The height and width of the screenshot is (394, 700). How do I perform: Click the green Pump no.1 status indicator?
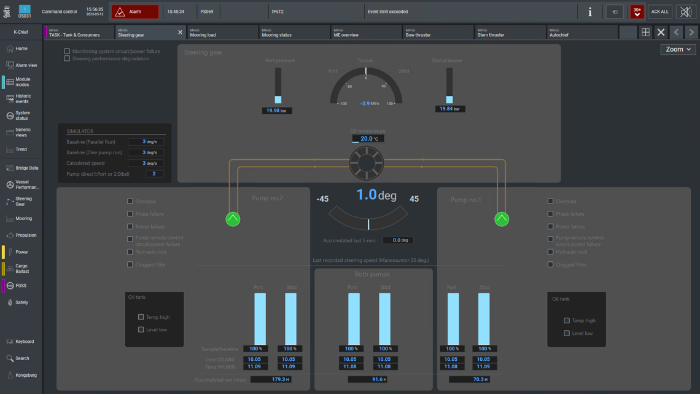(502, 219)
